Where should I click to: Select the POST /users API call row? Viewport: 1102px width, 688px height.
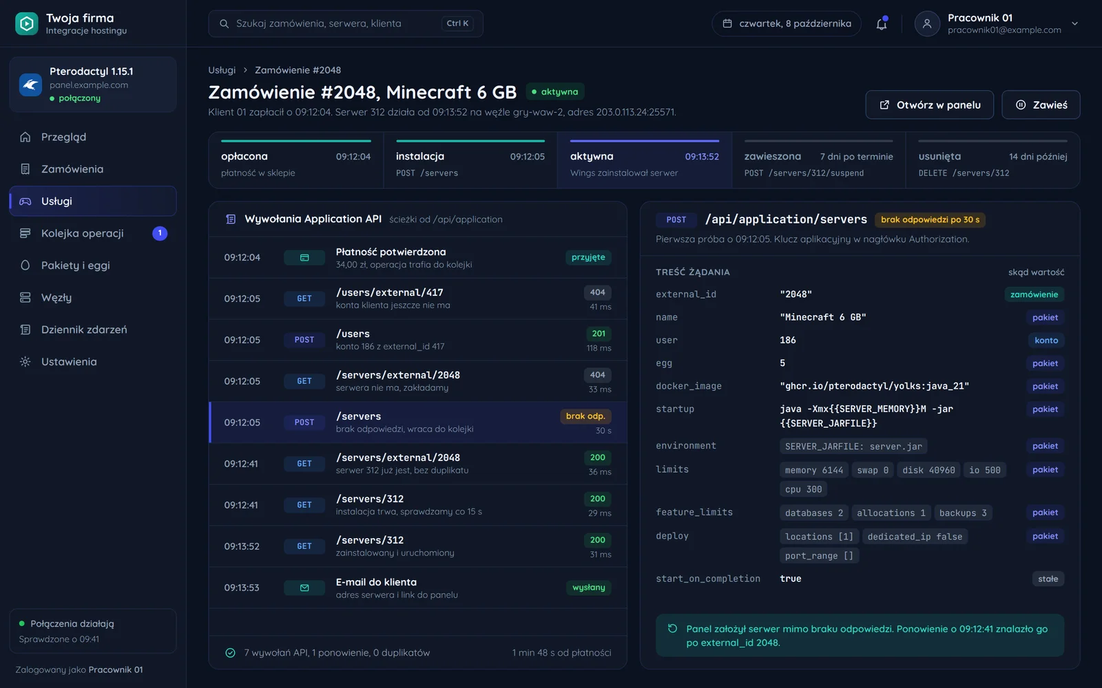(x=417, y=340)
